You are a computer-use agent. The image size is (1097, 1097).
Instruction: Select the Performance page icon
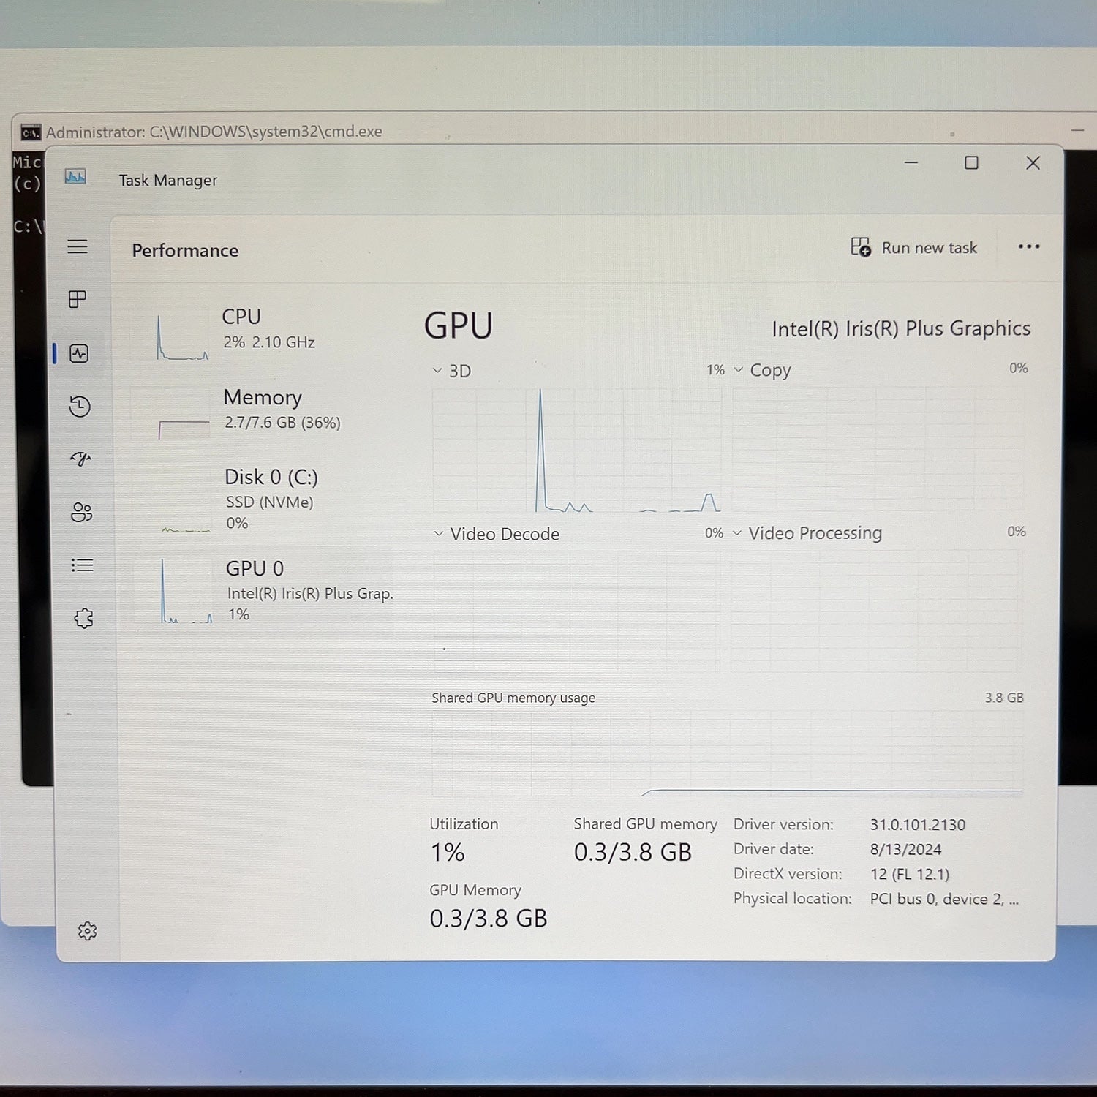[79, 354]
